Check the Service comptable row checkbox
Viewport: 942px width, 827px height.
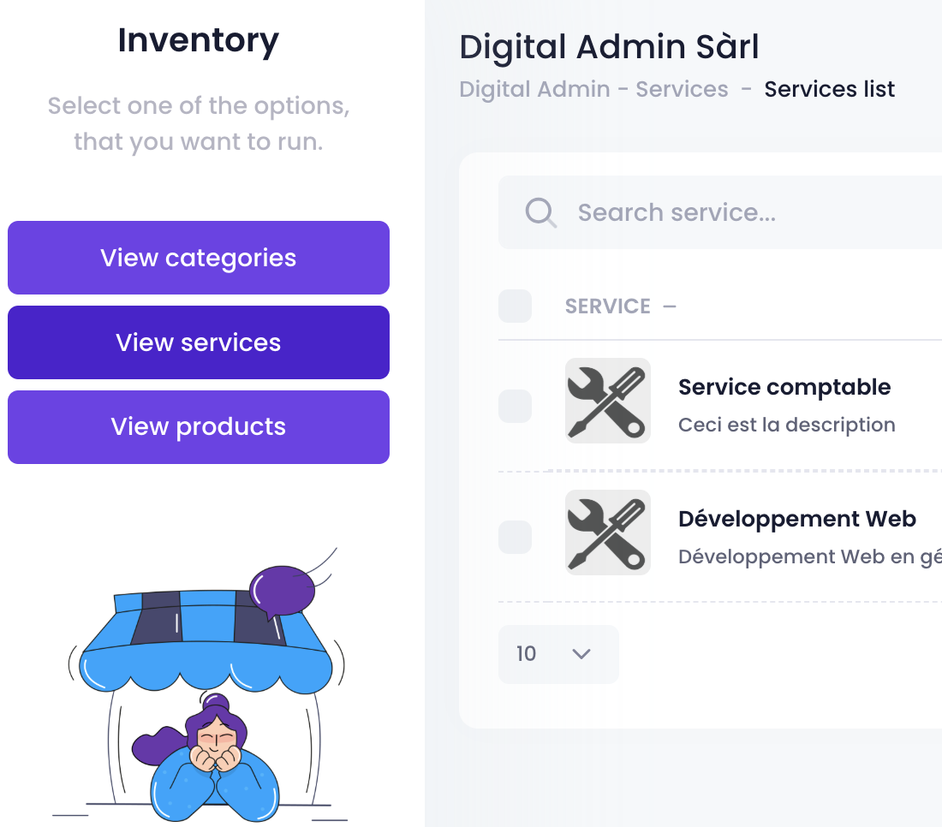coord(515,406)
